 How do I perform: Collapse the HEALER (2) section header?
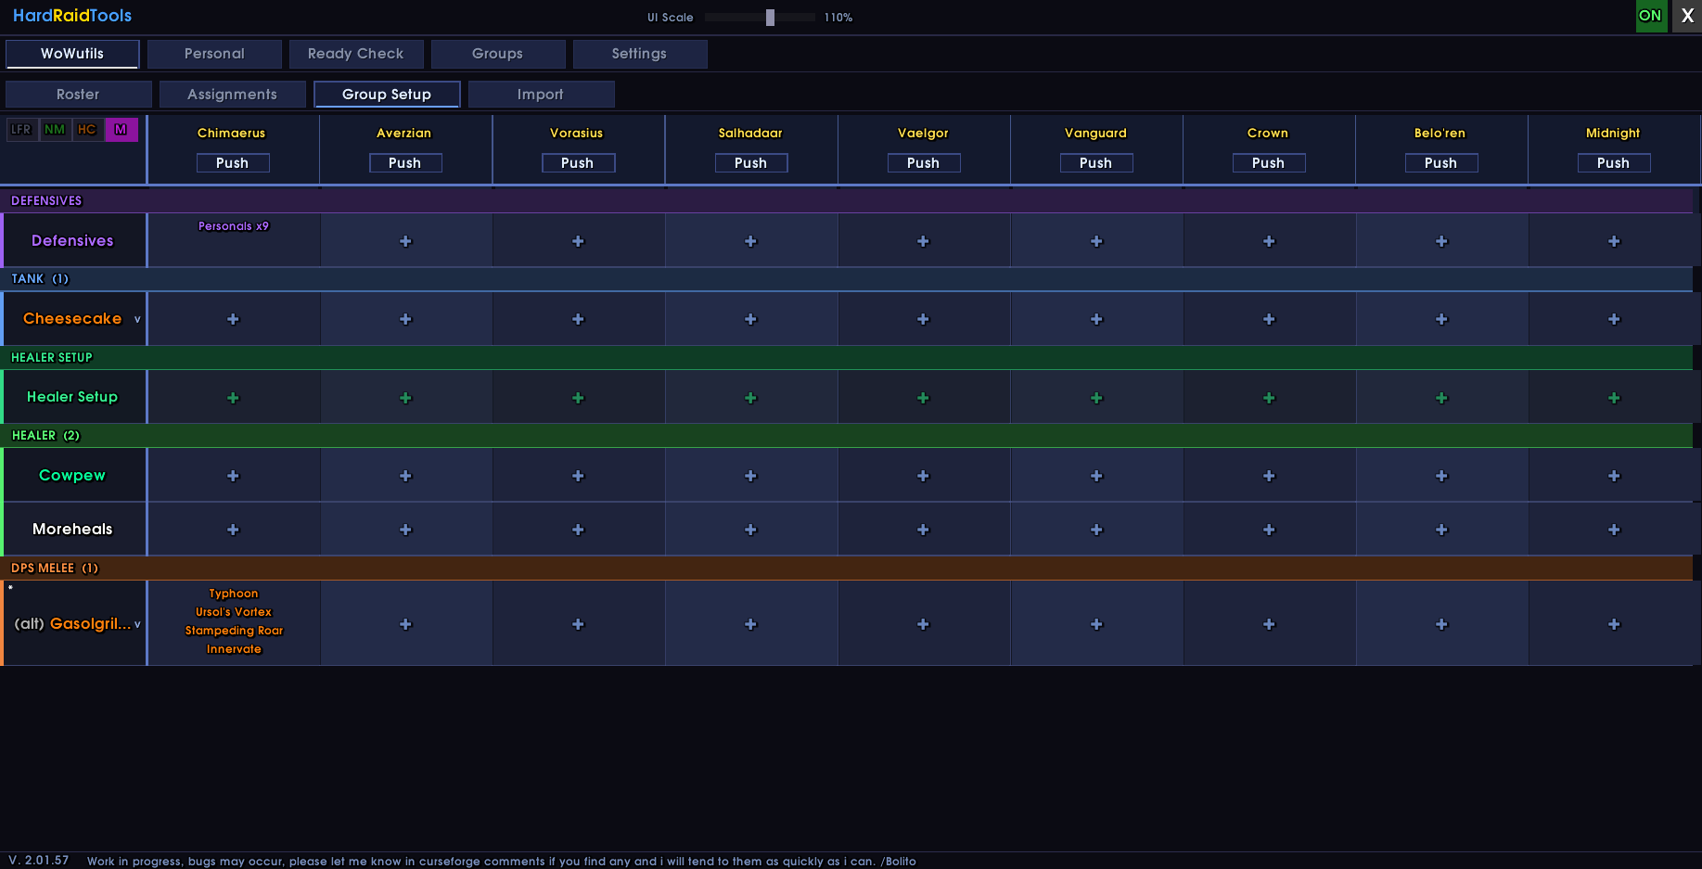(x=847, y=435)
